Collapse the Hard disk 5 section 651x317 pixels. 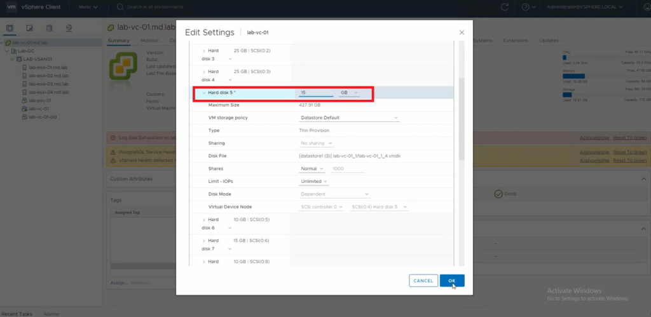(x=203, y=93)
